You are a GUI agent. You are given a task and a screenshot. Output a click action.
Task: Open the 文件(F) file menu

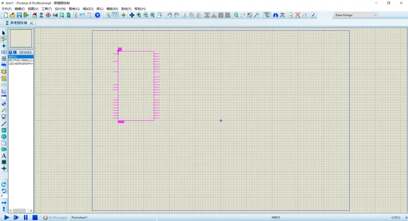click(7, 9)
